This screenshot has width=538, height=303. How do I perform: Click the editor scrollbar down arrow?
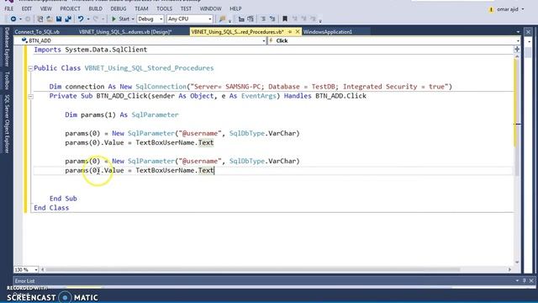[517, 263]
